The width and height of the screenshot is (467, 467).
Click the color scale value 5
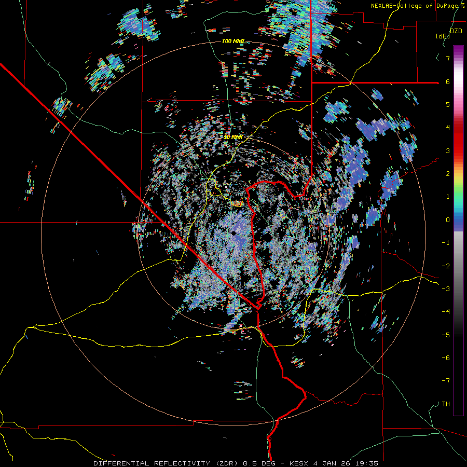point(448,104)
